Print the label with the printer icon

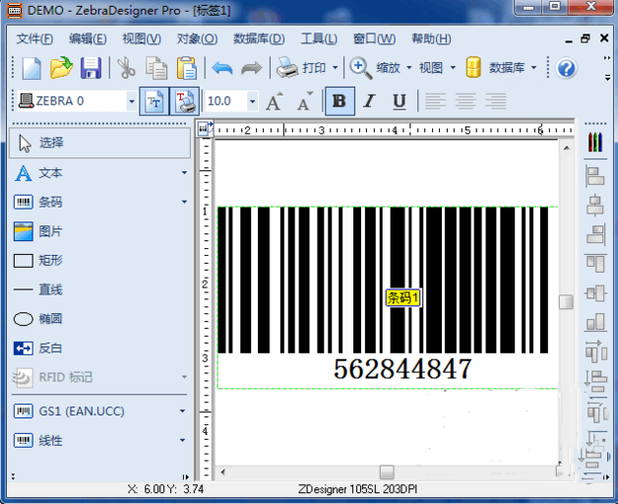tap(287, 68)
